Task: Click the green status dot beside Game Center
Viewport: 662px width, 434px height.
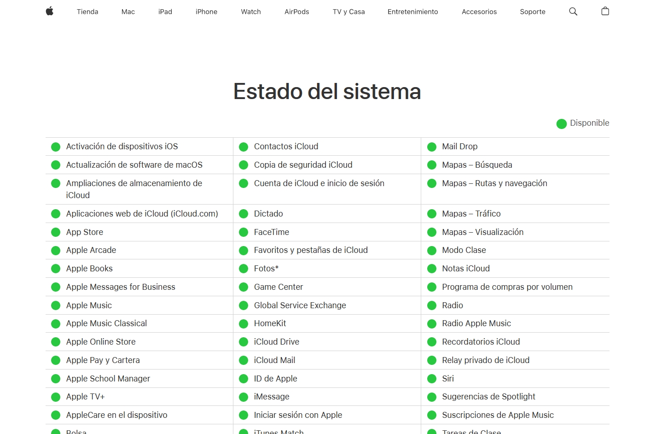Action: pyautogui.click(x=244, y=287)
